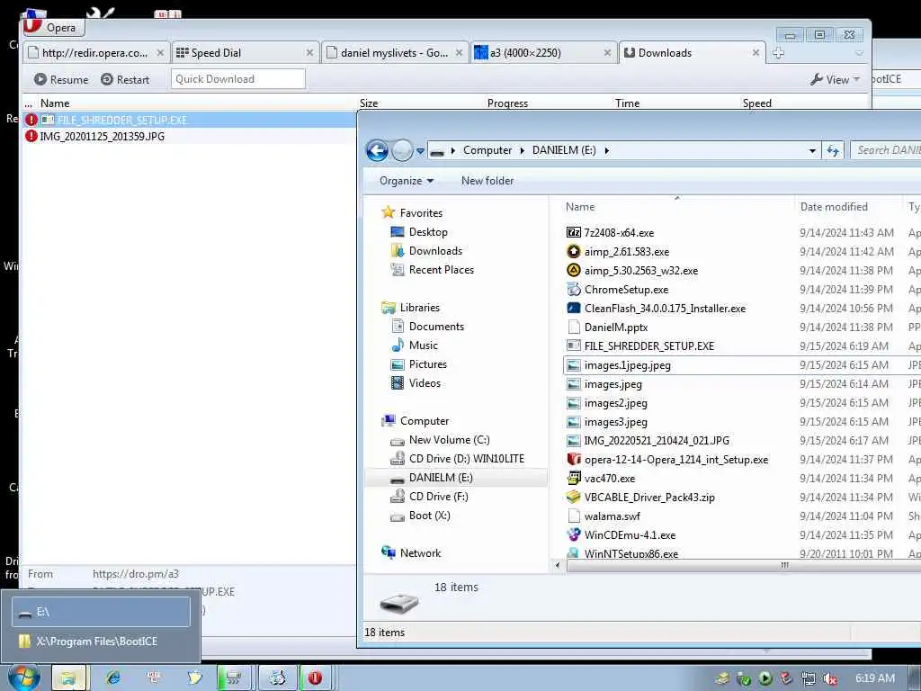Open the View dropdown in Opera Downloads
Screen dimensions: 921x691
tap(835, 79)
